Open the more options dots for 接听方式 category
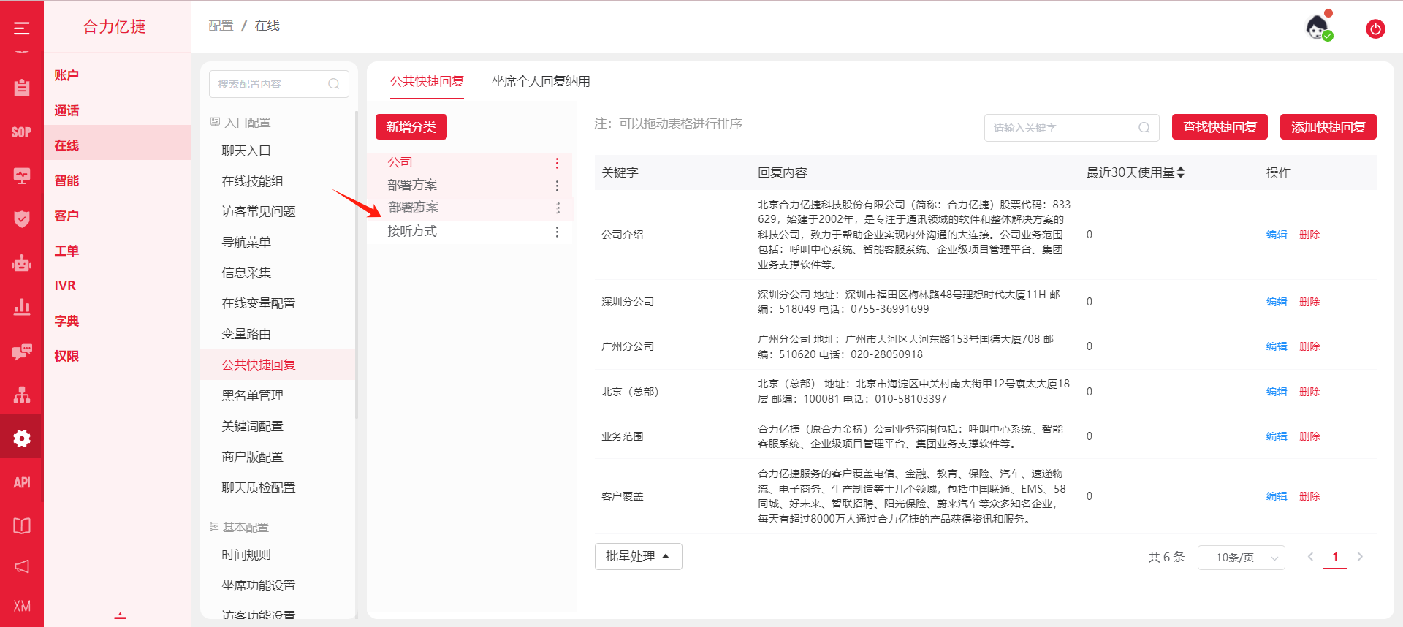This screenshot has width=1403, height=627. [557, 232]
